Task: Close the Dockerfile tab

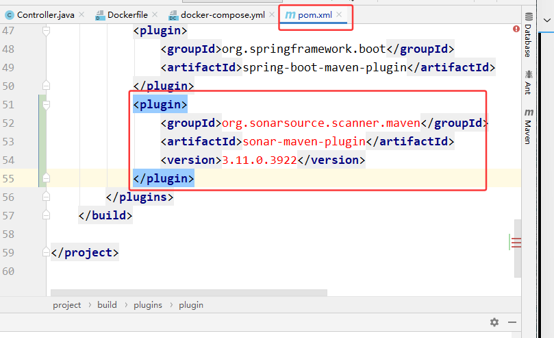Action: (x=155, y=14)
